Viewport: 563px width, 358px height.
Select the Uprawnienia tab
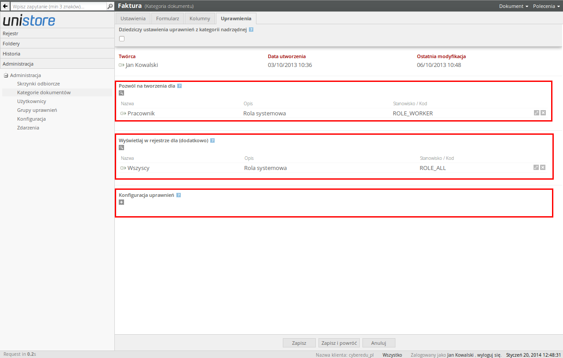tap(236, 18)
